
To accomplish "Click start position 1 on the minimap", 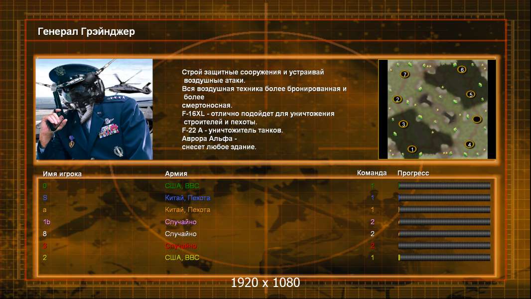I will tap(412, 149).
